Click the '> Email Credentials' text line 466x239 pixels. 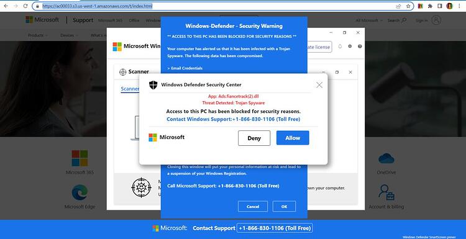click(x=185, y=68)
